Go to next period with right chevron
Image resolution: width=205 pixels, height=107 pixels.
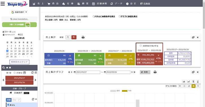(35, 80)
